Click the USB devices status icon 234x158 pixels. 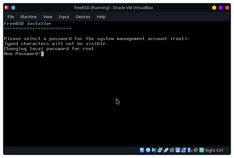tap(166, 150)
